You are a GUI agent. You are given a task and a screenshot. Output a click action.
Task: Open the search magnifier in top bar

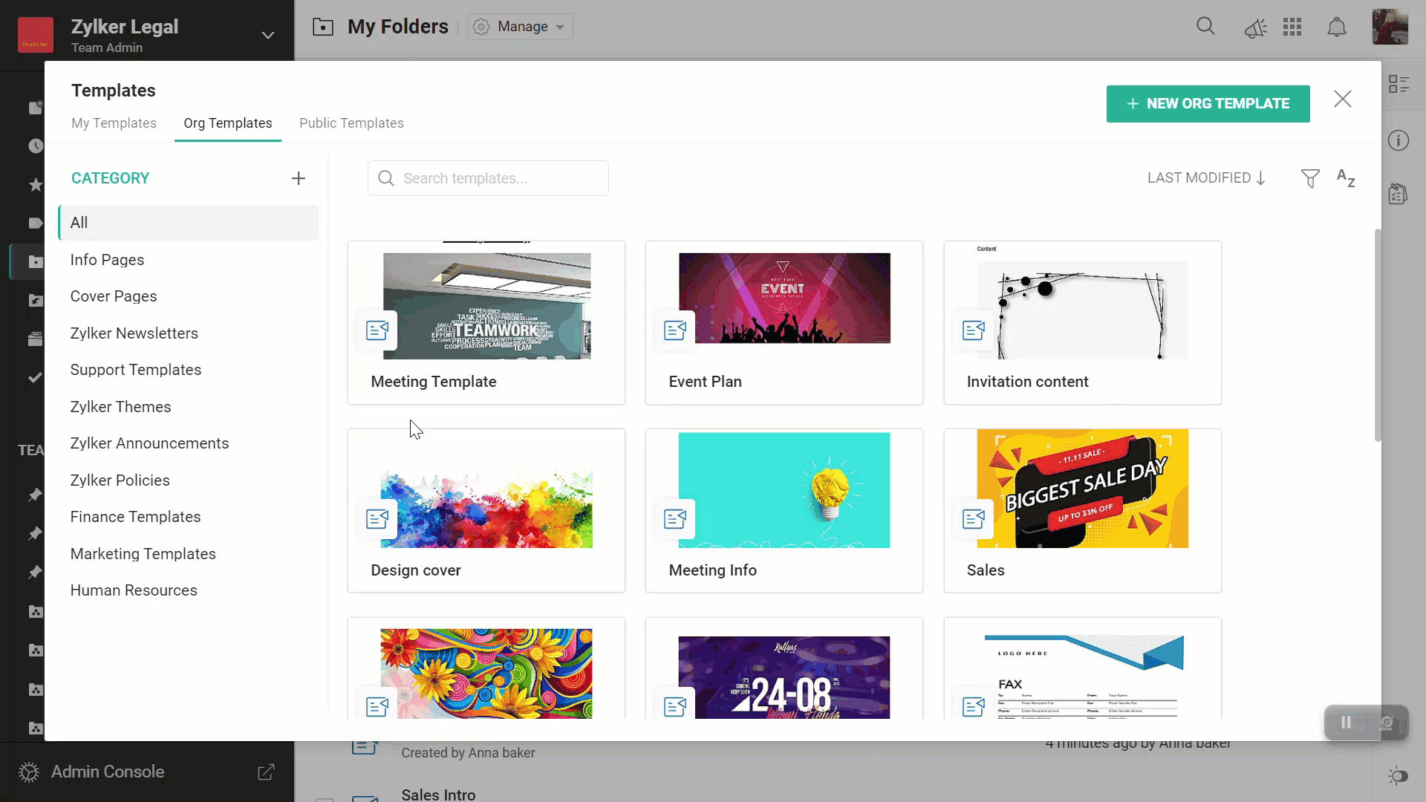pos(1205,27)
